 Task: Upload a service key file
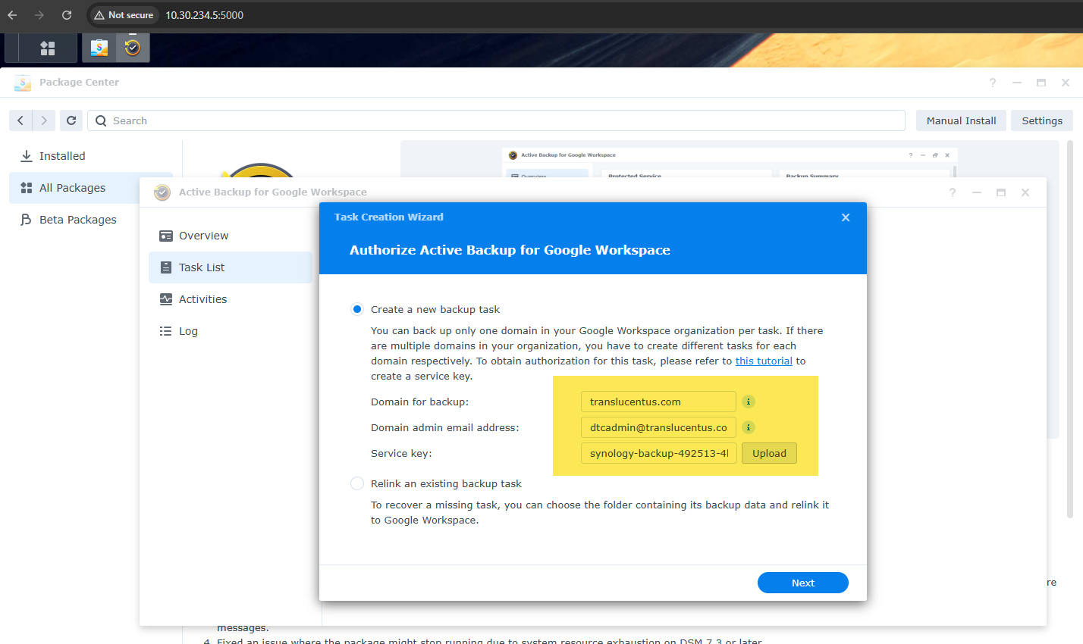pyautogui.click(x=769, y=453)
